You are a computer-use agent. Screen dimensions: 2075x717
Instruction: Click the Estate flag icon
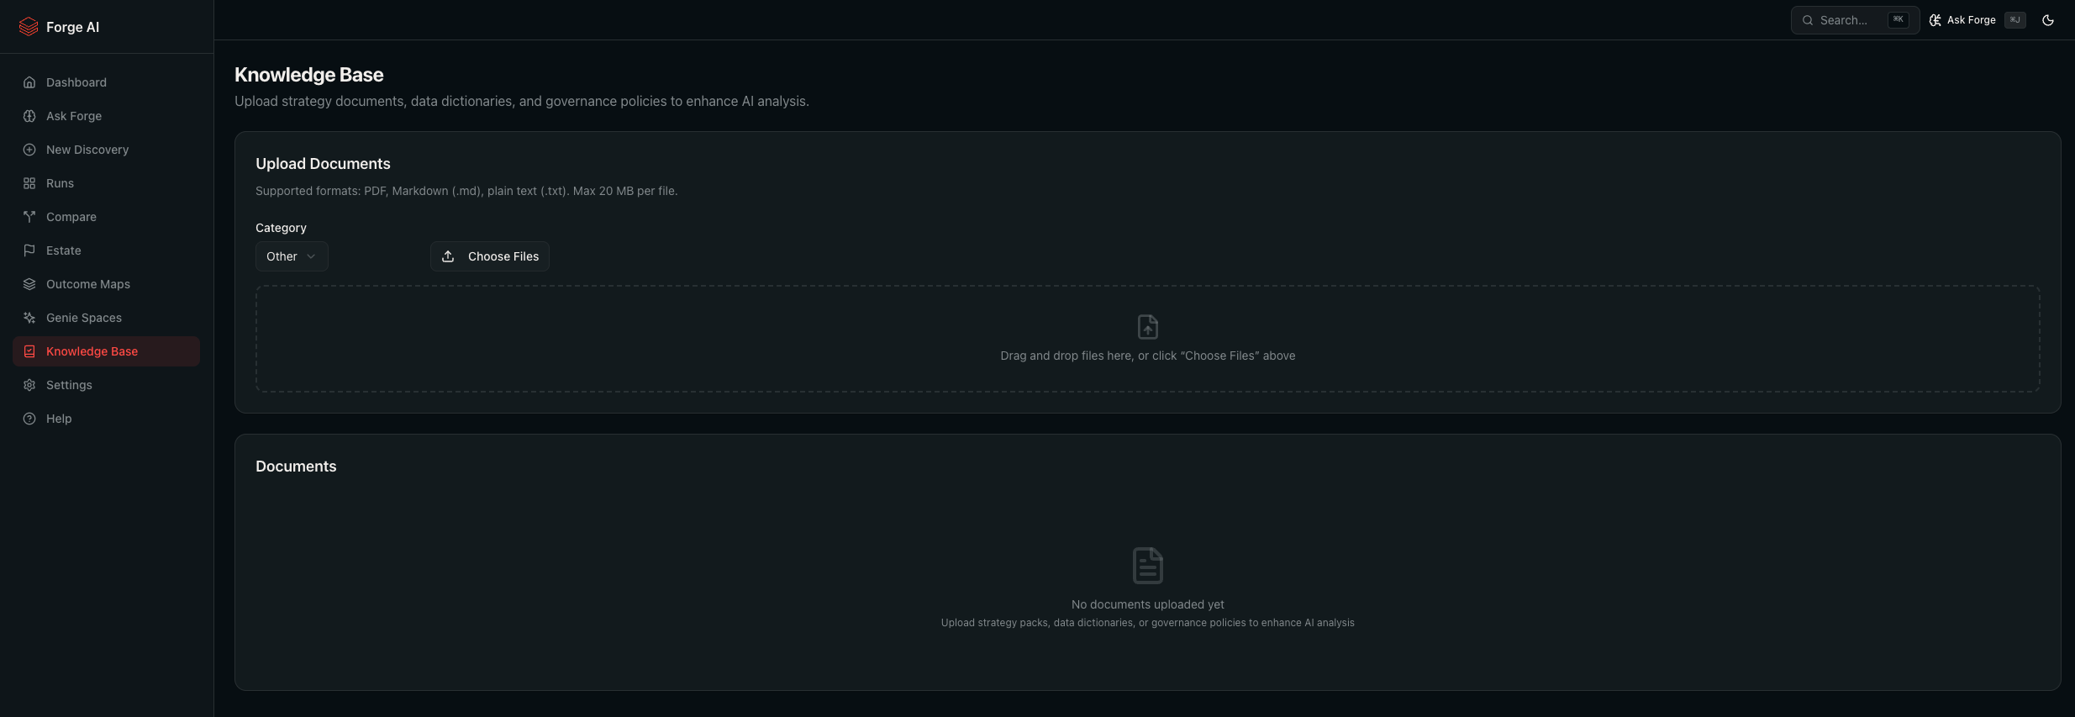click(x=29, y=250)
